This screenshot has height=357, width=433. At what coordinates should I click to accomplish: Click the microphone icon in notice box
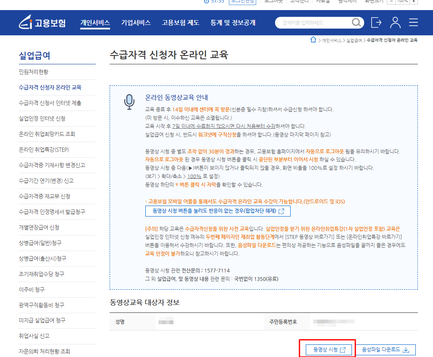129,102
